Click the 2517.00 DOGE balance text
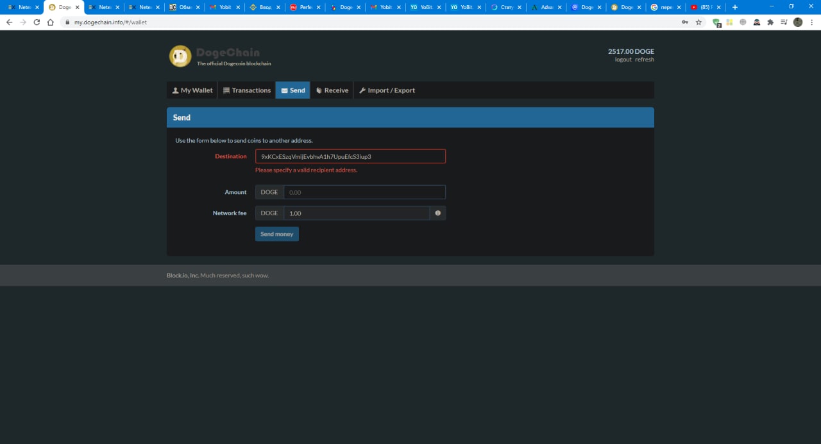821x444 pixels. coord(631,51)
